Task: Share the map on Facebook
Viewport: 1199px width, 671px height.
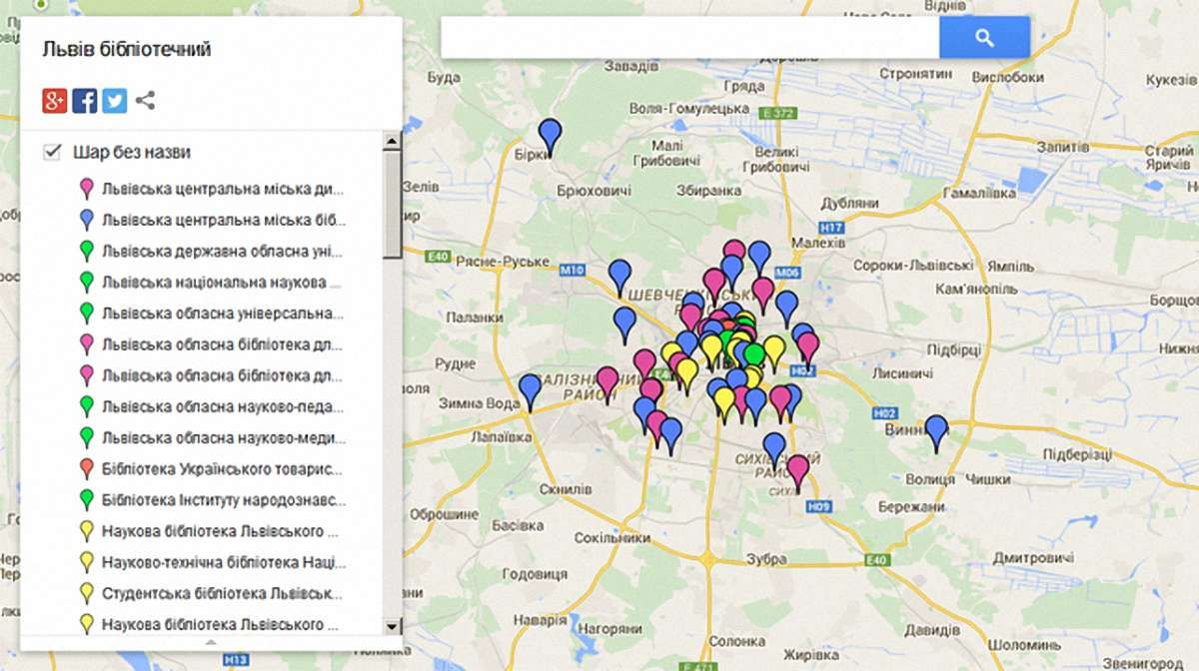Action: [85, 100]
